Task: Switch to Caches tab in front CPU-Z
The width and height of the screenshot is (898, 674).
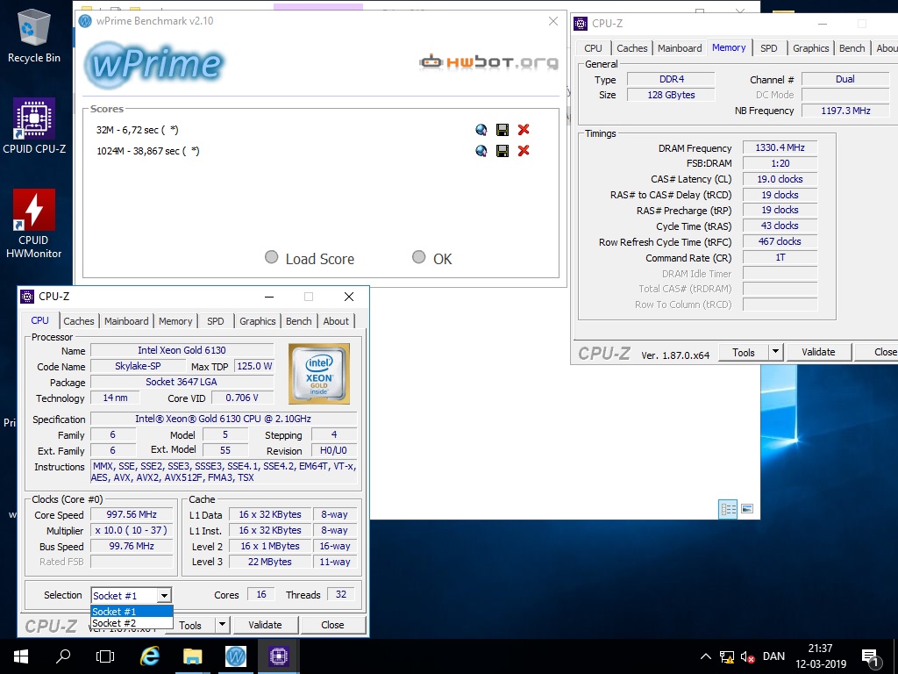Action: (78, 321)
